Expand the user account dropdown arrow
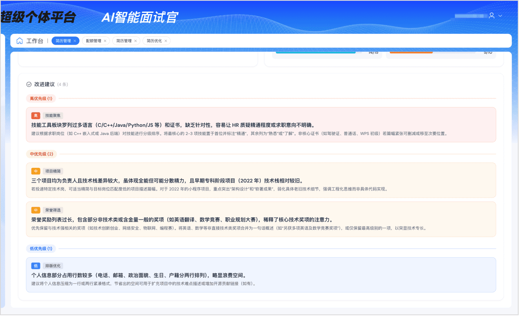 point(500,16)
